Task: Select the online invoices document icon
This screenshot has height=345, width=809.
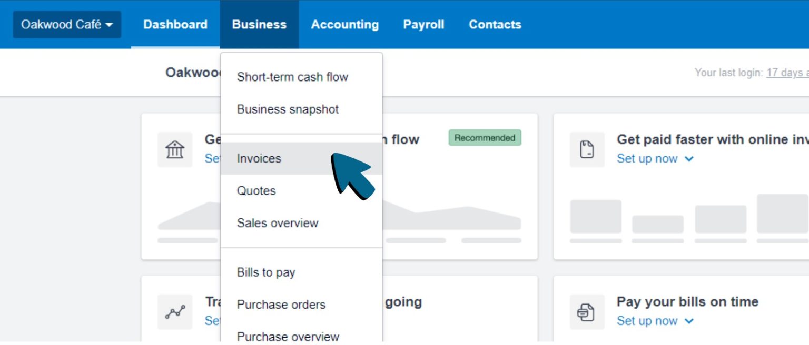Action: tap(587, 149)
